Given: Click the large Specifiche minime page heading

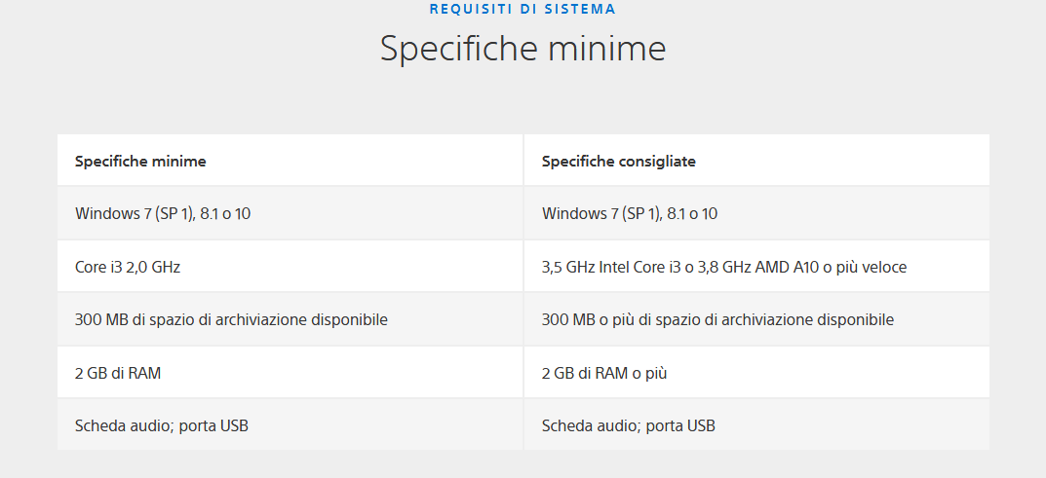Looking at the screenshot, I should (523, 49).
